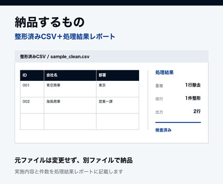223x184 pixels.
Task: Click the ID column header
Action: coord(32,76)
